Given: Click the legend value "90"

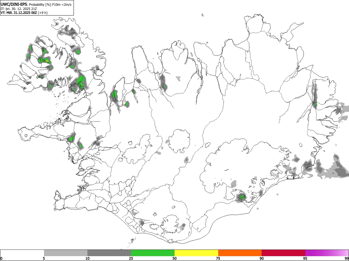Looking at the screenshot, I should [x=262, y=258].
